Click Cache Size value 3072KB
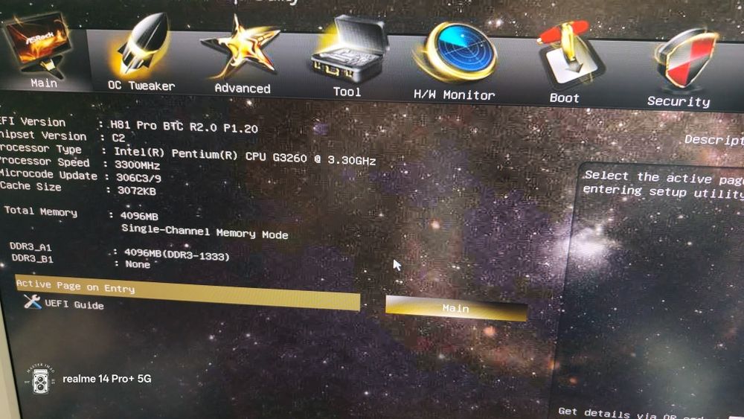 point(137,191)
